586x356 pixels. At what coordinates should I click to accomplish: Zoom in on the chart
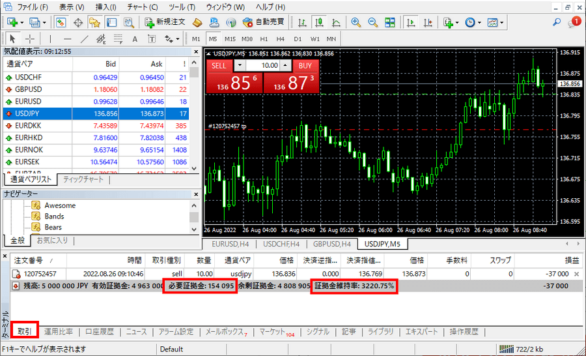click(x=356, y=22)
